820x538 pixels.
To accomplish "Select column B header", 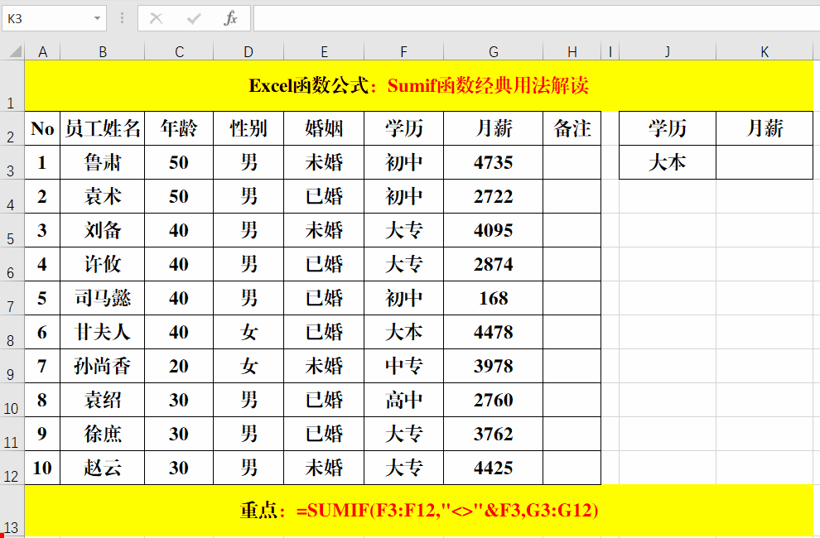I will (103, 52).
